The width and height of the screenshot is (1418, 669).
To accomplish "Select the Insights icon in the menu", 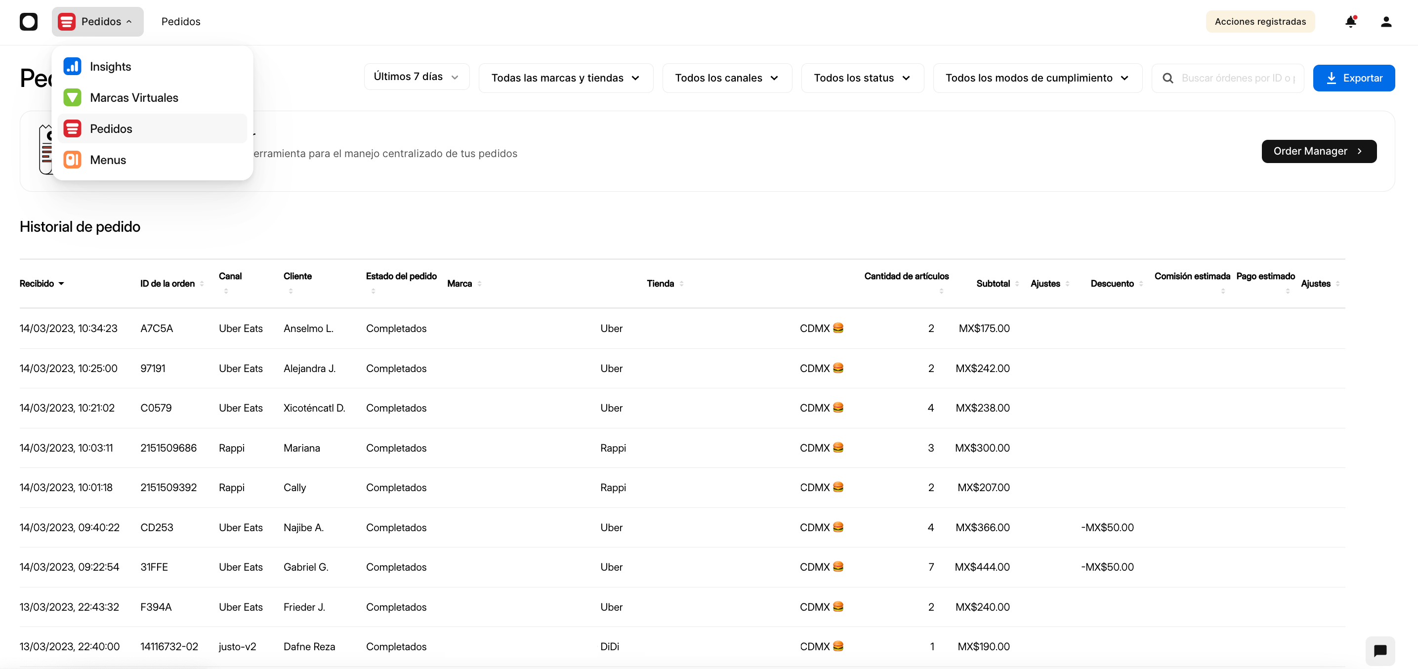I will tap(73, 66).
